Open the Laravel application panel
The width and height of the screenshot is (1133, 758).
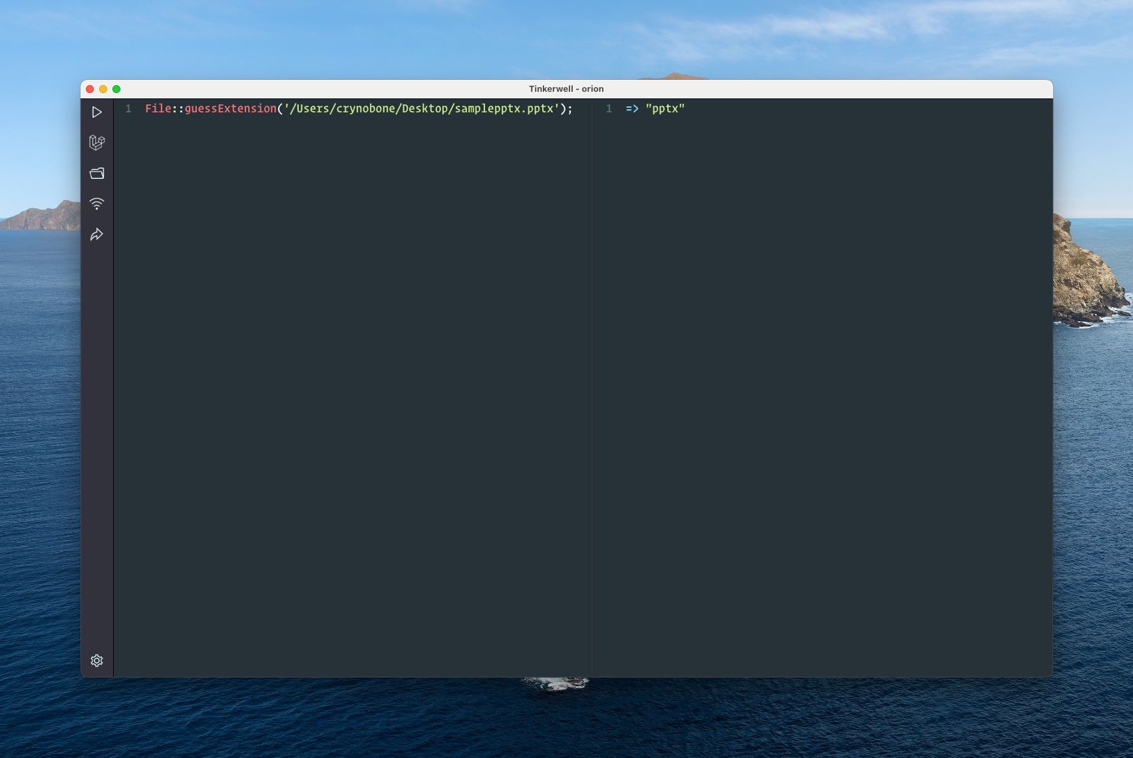pos(97,142)
